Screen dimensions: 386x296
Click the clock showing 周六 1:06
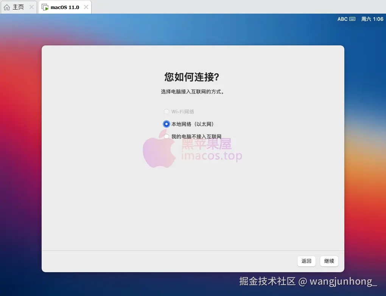pyautogui.click(x=372, y=19)
